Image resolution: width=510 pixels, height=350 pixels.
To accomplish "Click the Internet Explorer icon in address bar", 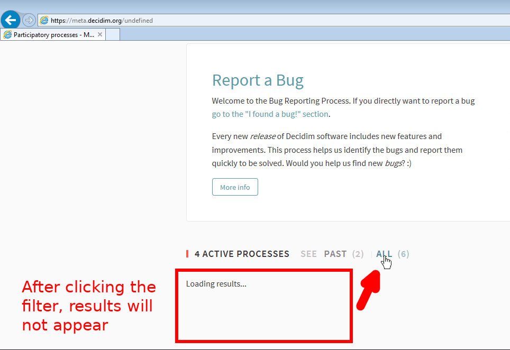I will [x=44, y=21].
